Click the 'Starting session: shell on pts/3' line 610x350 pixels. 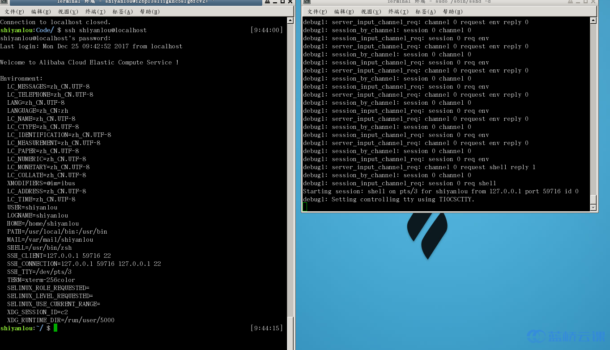pos(441,191)
